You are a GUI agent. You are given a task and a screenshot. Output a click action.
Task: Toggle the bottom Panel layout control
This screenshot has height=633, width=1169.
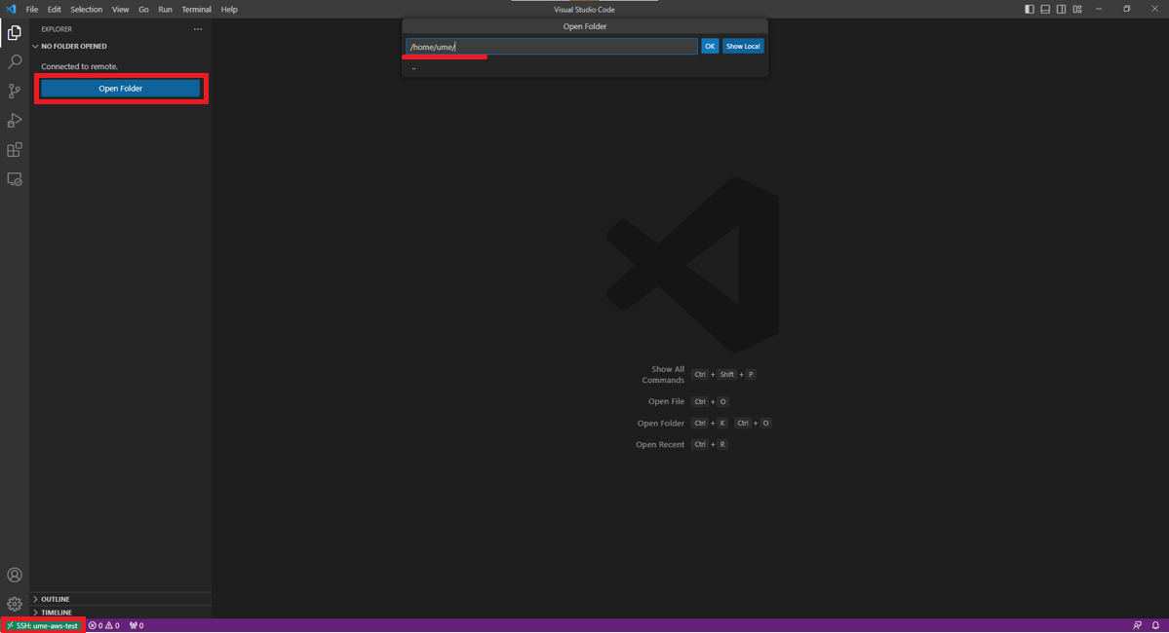tap(1044, 9)
